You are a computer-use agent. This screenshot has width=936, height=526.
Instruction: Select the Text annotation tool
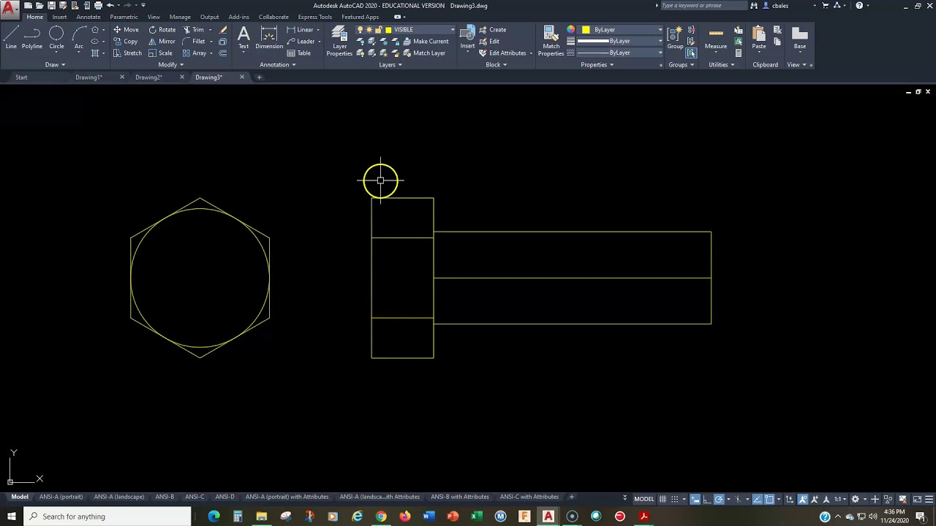(x=244, y=38)
